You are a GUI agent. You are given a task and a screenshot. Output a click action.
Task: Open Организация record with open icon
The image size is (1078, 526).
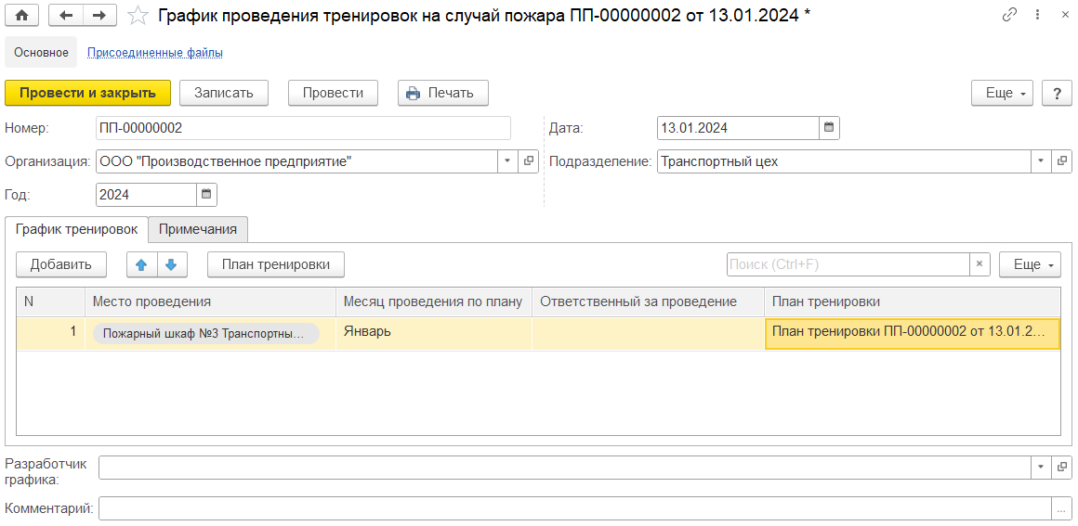[529, 161]
